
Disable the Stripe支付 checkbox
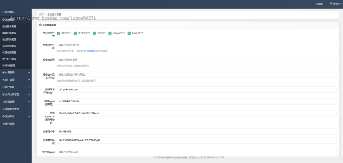(129, 33)
